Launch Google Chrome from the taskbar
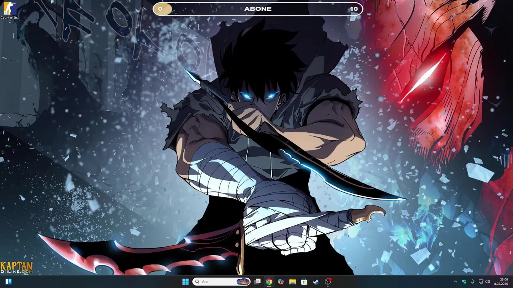This screenshot has width=513, height=288. 269,282
